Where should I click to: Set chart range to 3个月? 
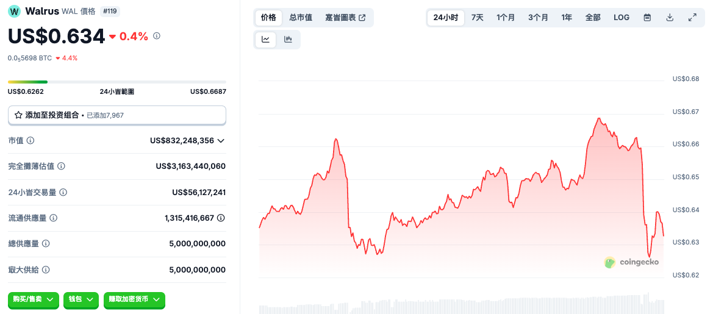coord(538,18)
